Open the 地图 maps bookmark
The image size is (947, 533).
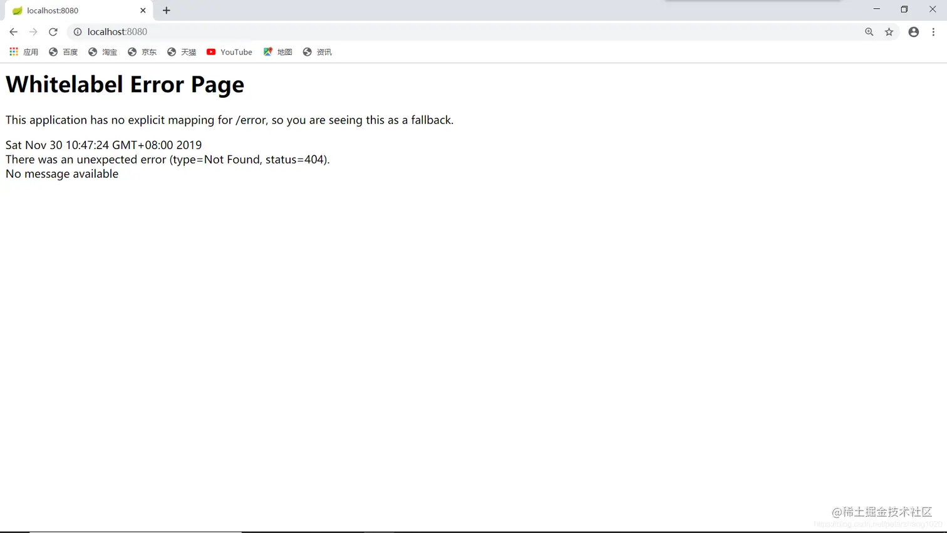[x=277, y=52]
